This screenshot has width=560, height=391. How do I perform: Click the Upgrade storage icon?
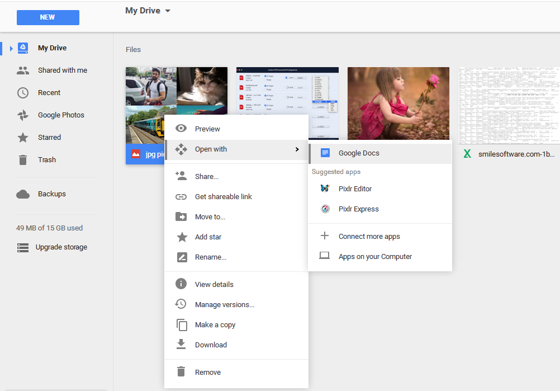(x=23, y=247)
